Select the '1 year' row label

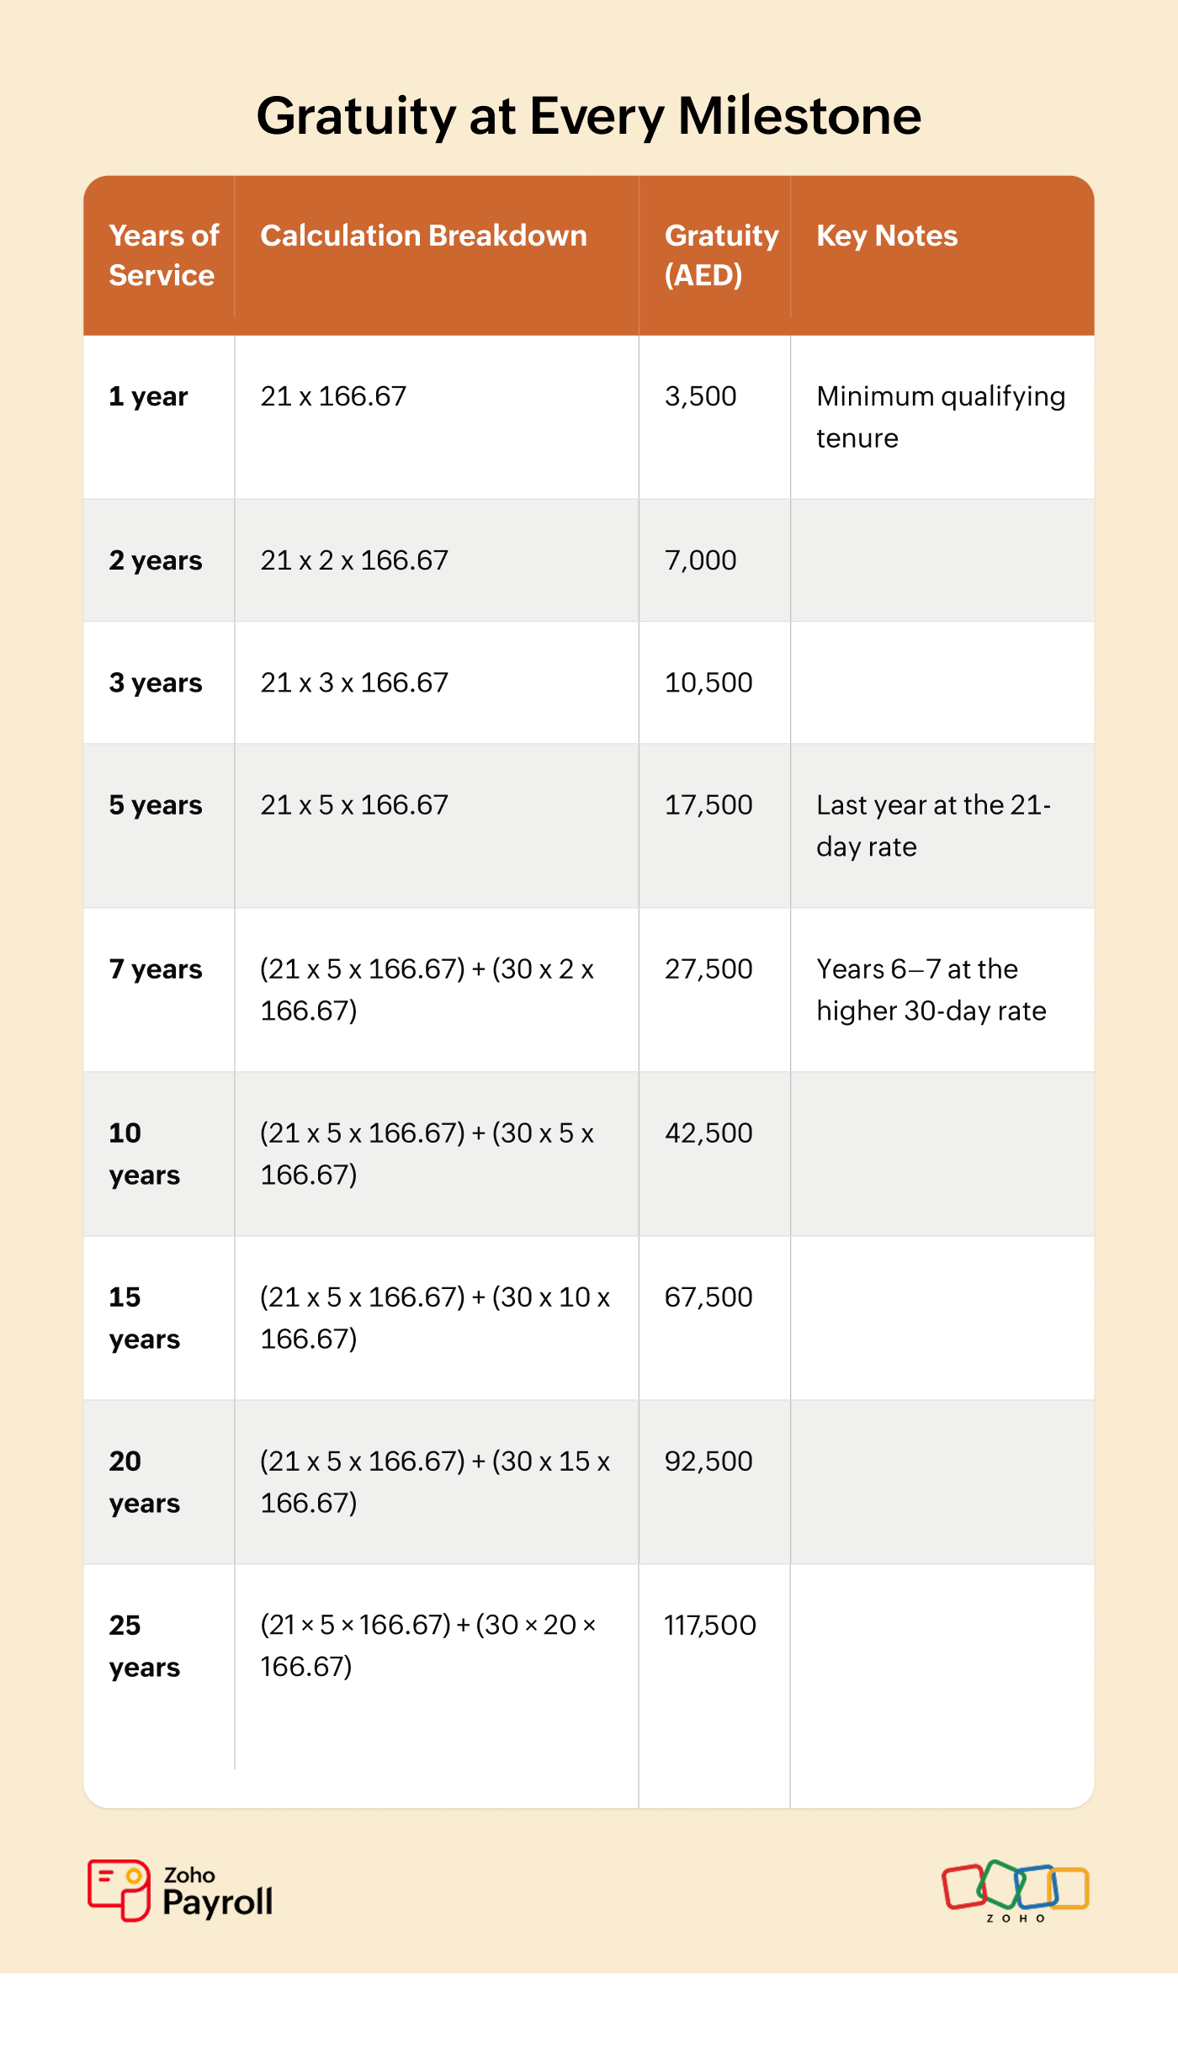pos(148,396)
